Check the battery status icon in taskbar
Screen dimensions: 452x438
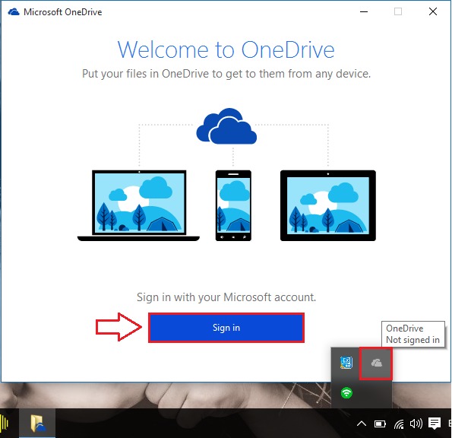pyautogui.click(x=380, y=424)
